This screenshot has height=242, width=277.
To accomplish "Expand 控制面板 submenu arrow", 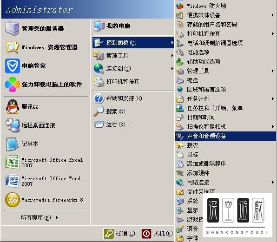I will click(x=172, y=43).
